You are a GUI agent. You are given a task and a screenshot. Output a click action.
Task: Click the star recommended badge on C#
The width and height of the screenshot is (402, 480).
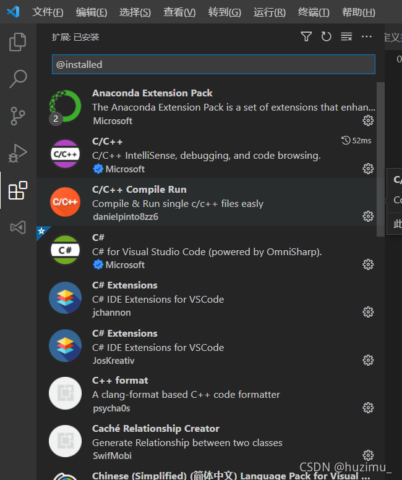click(x=41, y=231)
